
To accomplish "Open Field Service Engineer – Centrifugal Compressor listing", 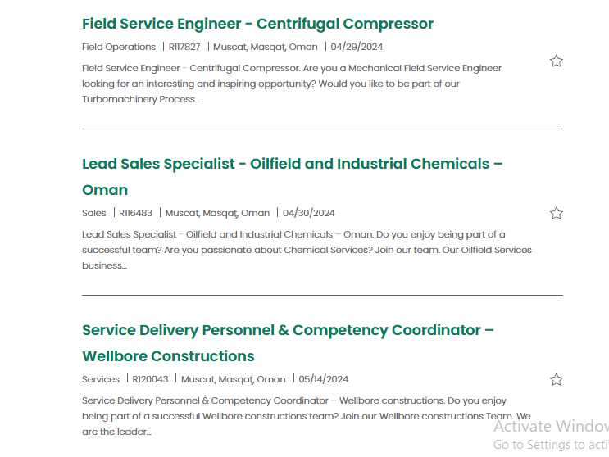I will (x=257, y=24).
